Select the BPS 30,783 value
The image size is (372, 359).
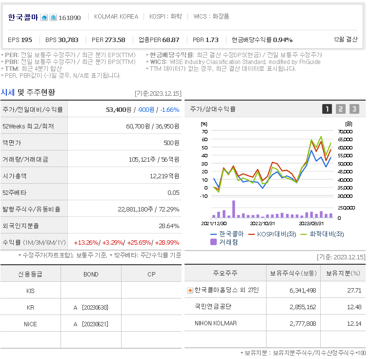(x=62, y=40)
